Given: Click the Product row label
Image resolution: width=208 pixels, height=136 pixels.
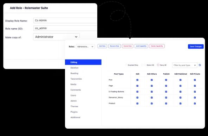Looking at the screenshot, I should point(112,103).
